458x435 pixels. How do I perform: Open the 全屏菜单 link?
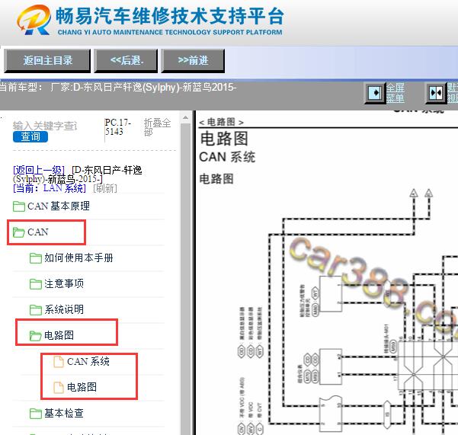[396, 93]
